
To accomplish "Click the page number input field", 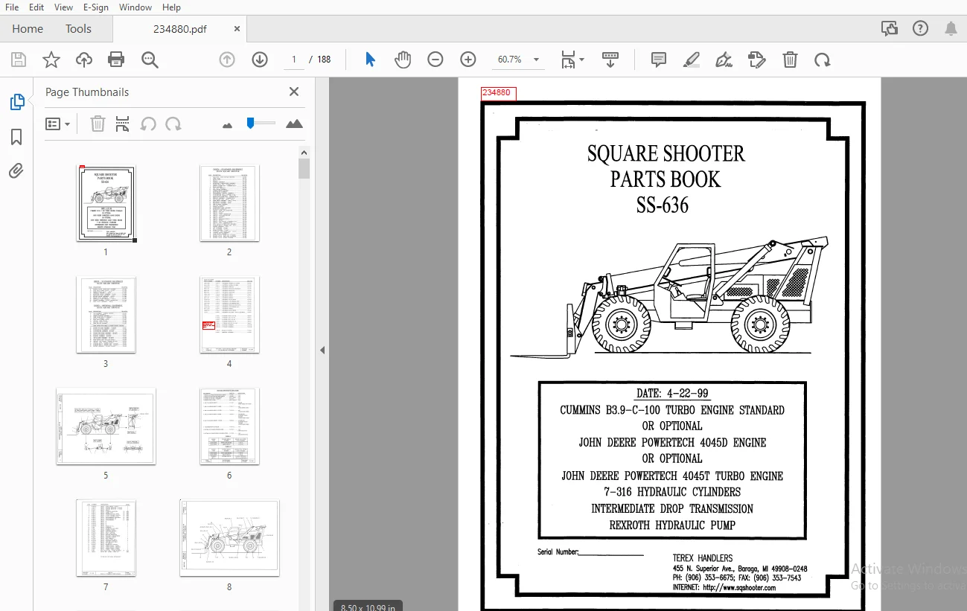I will [x=294, y=60].
